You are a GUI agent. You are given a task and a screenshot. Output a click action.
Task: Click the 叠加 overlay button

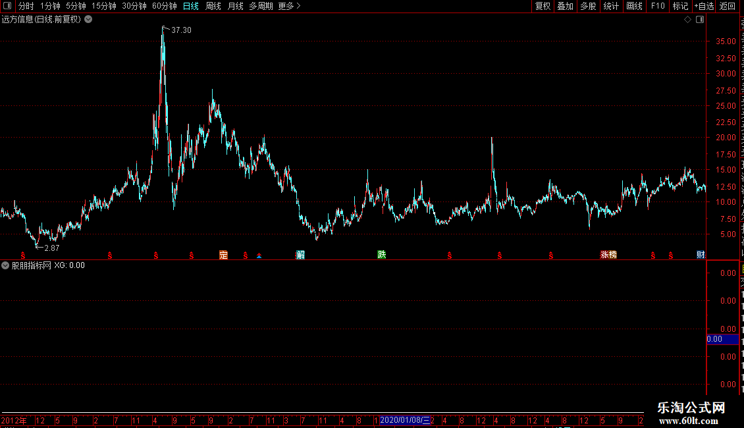pyautogui.click(x=566, y=6)
